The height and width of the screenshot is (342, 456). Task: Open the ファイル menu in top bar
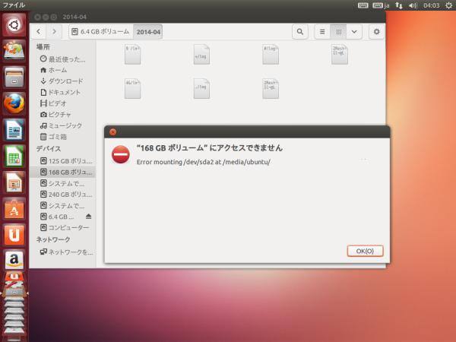pos(14,5)
